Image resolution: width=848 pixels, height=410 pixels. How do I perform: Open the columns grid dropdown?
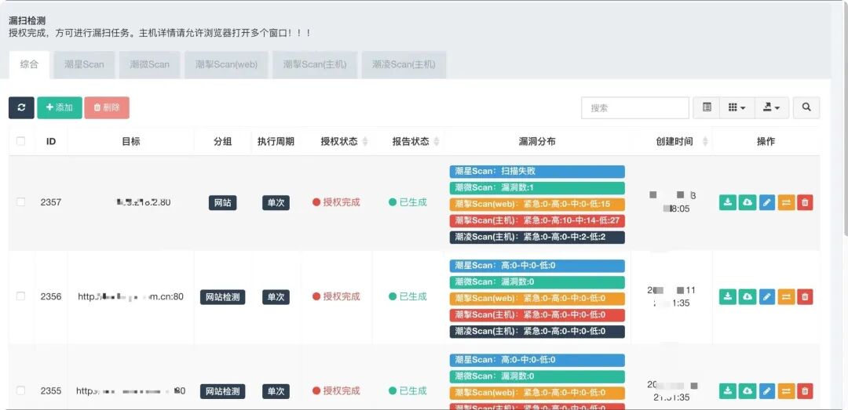pyautogui.click(x=737, y=108)
